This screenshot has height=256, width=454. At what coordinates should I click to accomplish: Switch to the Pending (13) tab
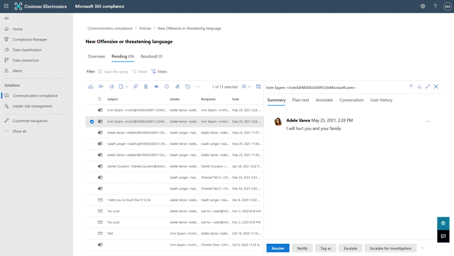point(123,57)
